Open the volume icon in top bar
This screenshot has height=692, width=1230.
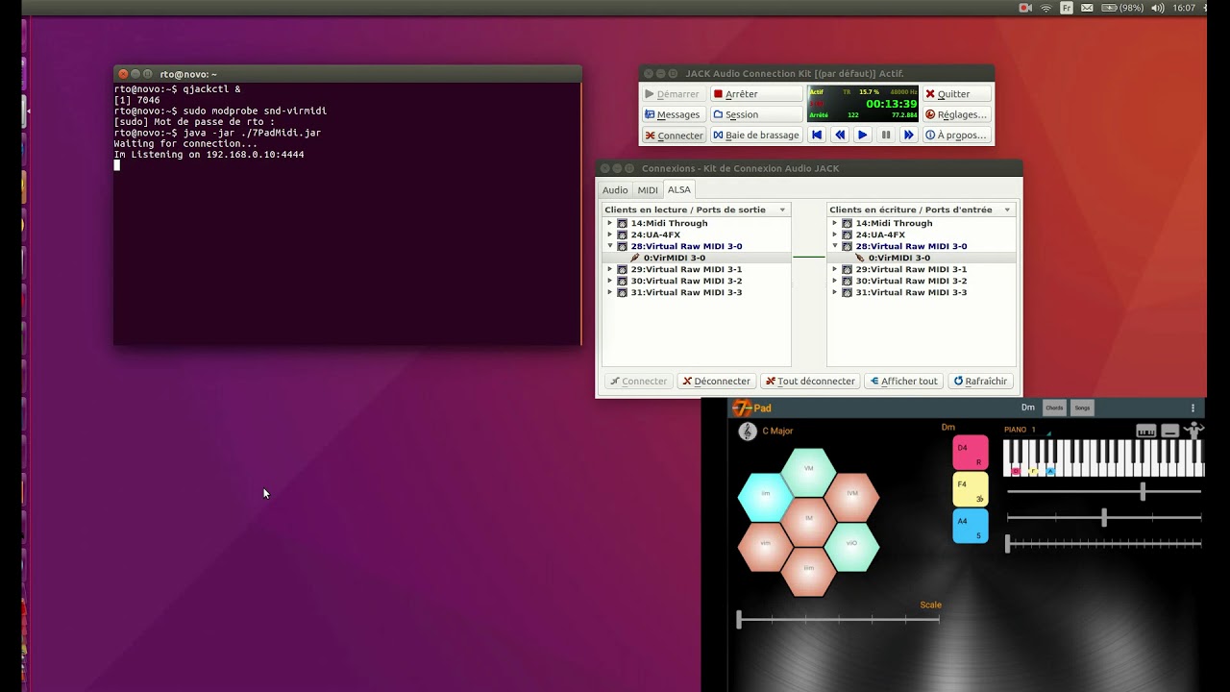(1157, 8)
